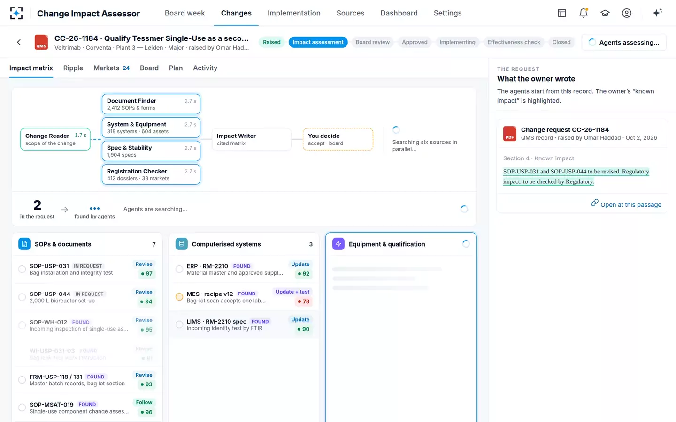Click the PDF icon for change request
This screenshot has width=676, height=422.
[510, 134]
